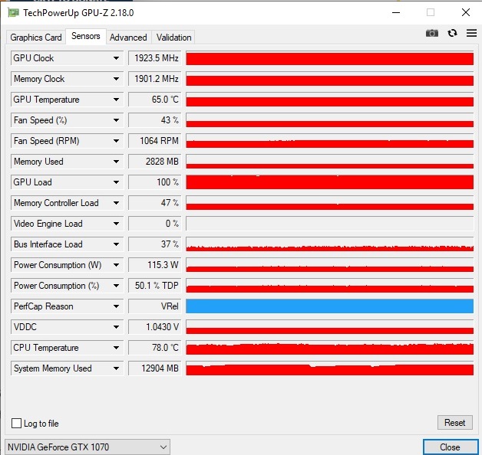The width and height of the screenshot is (482, 455).
Task: Click the 43 % fan speed value
Action: [154, 120]
